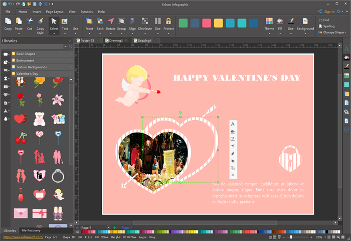Click the share icon beside Sign In
Image resolution: width=351 pixels, height=241 pixels.
point(320,11)
